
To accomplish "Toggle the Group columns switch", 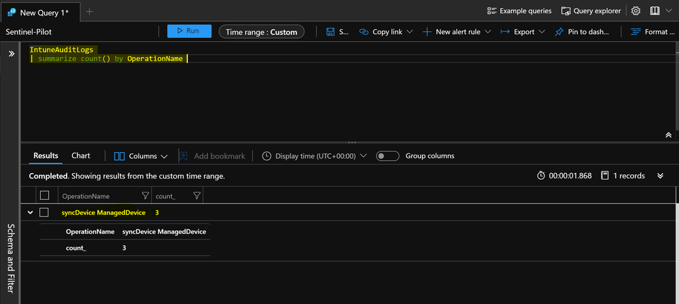I will [x=387, y=156].
